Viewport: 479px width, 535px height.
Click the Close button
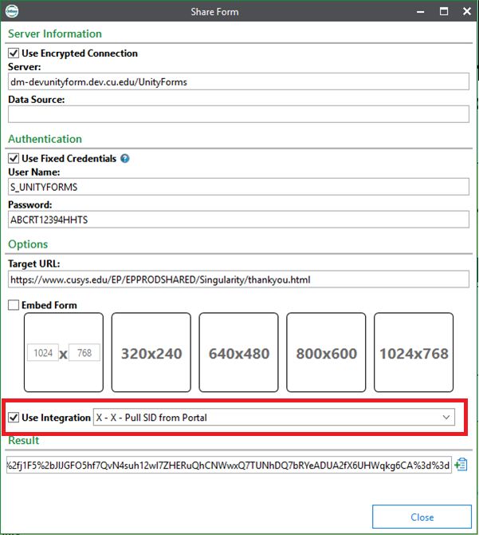[x=422, y=517]
